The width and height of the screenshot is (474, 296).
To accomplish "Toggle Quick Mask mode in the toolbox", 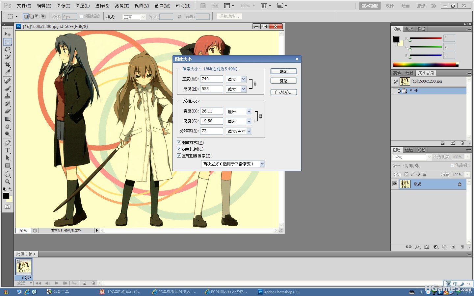I will coord(8,207).
